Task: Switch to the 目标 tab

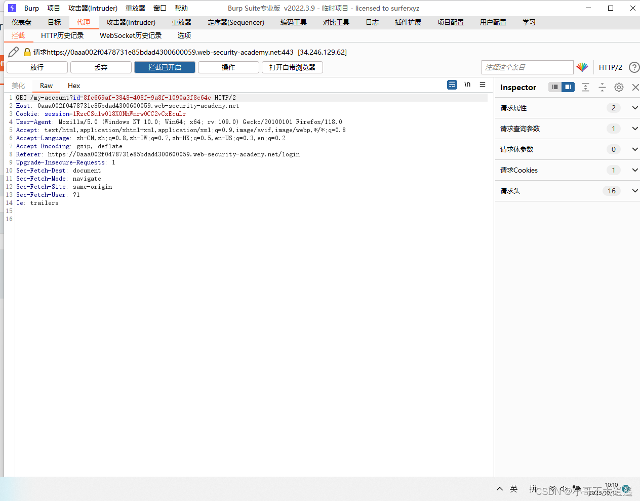Action: point(54,22)
